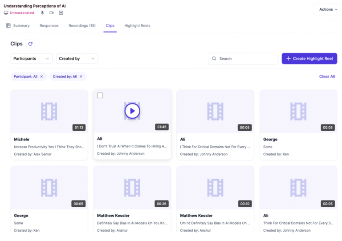Screen dimensions: 342x241
Task: Go to the Recordings (19) tab
Action: click(x=82, y=26)
